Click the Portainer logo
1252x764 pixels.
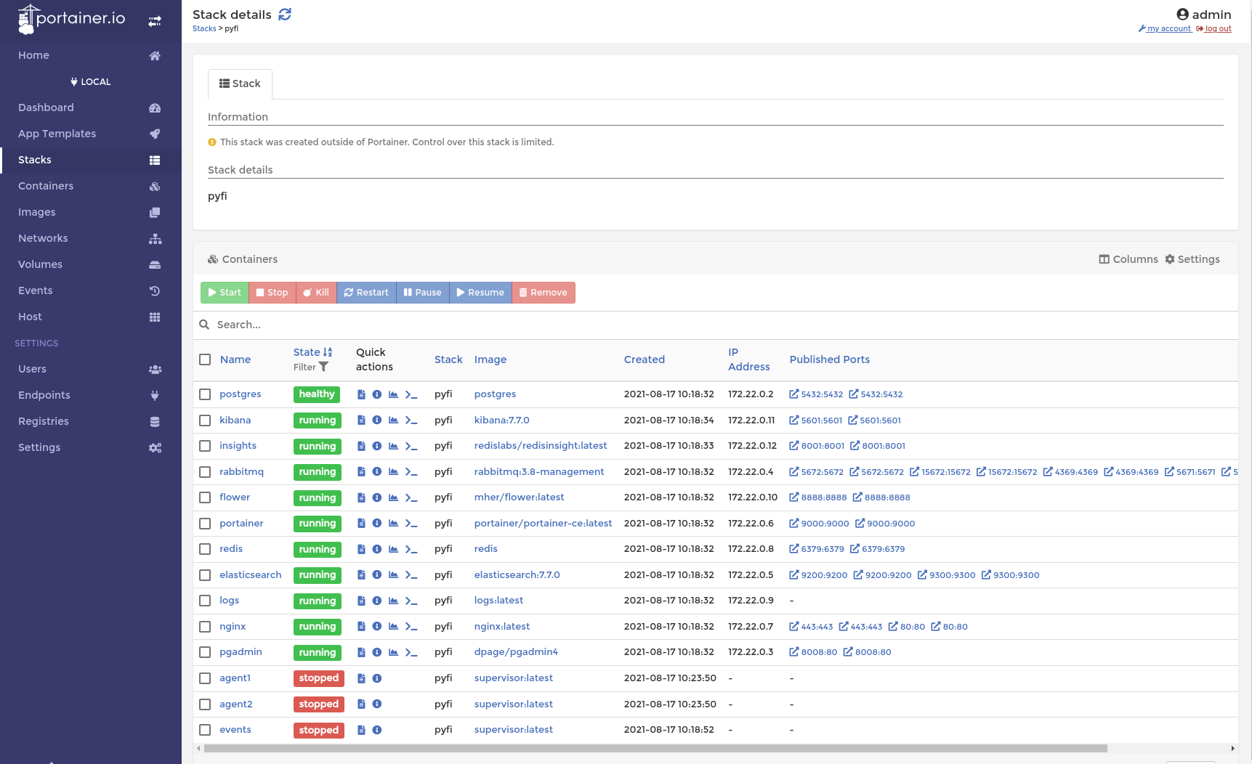(x=71, y=19)
